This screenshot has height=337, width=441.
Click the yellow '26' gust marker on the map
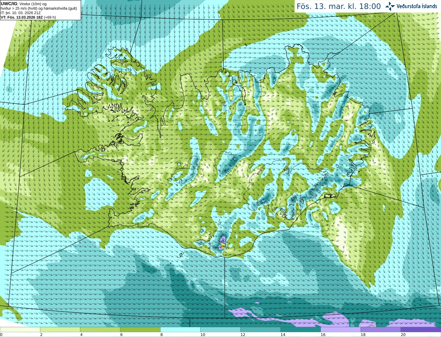(223, 246)
